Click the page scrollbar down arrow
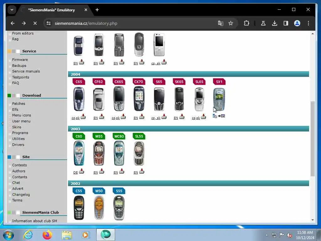The width and height of the screenshot is (321, 241). coord(313,220)
